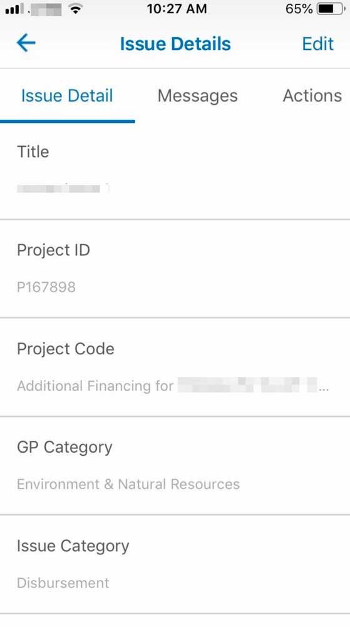This screenshot has width=350, height=627.
Task: Tap the Wi-Fi icon in status bar
Action: 75,9
